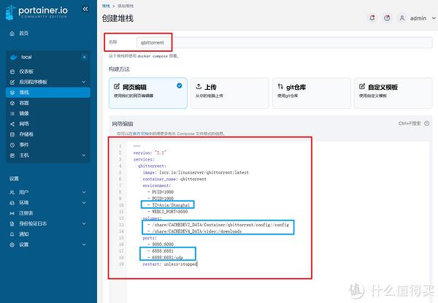Click the container_name: qbittorrent line
This screenshot has height=303, width=438.
(174, 179)
